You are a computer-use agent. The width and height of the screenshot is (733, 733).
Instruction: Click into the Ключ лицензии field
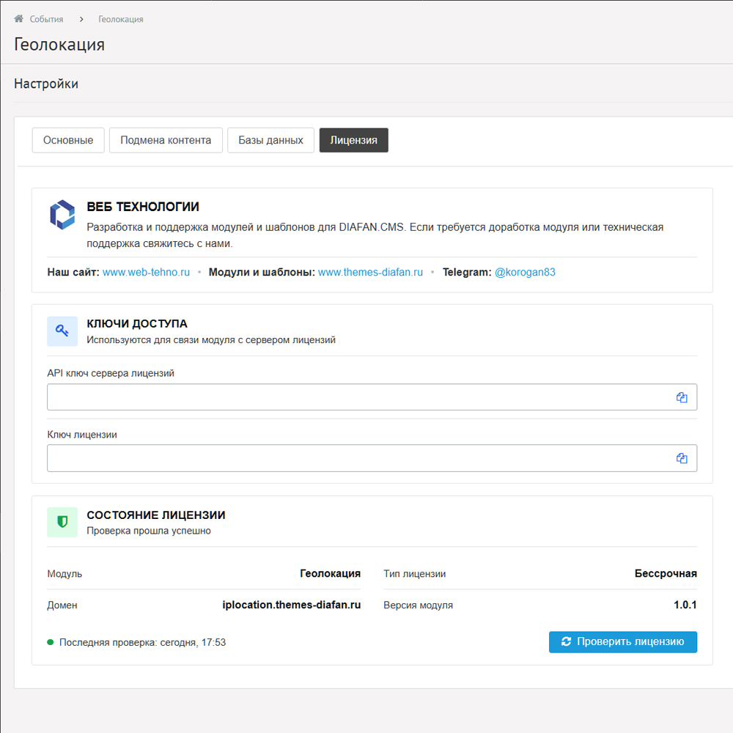pyautogui.click(x=359, y=458)
